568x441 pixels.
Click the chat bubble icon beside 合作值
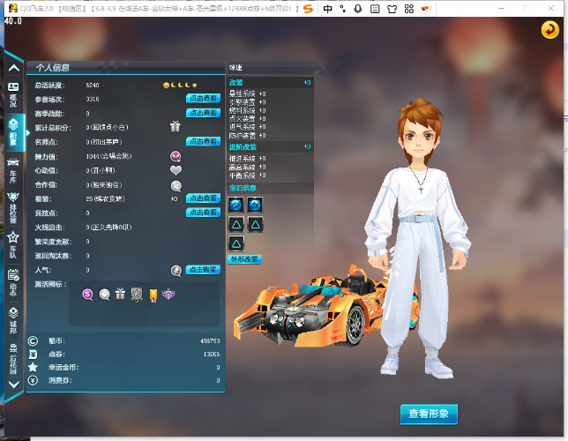click(176, 185)
